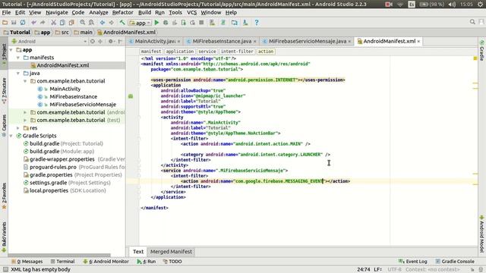Open the Gradle side panel tab

point(481,51)
